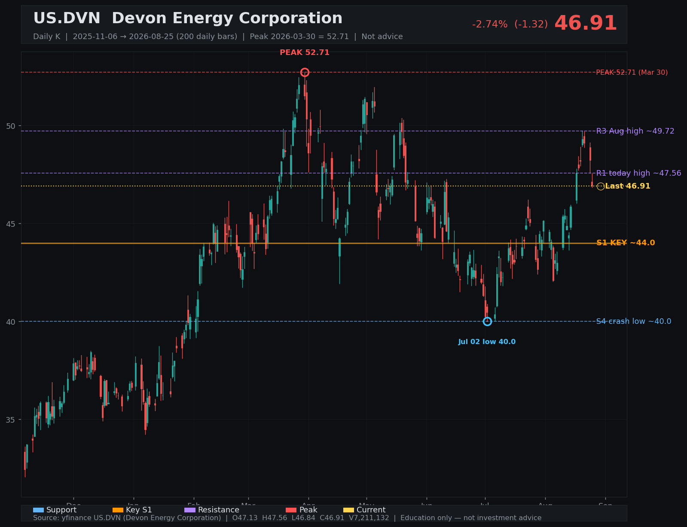Click the red peak circle marker at 52.71

pos(305,72)
